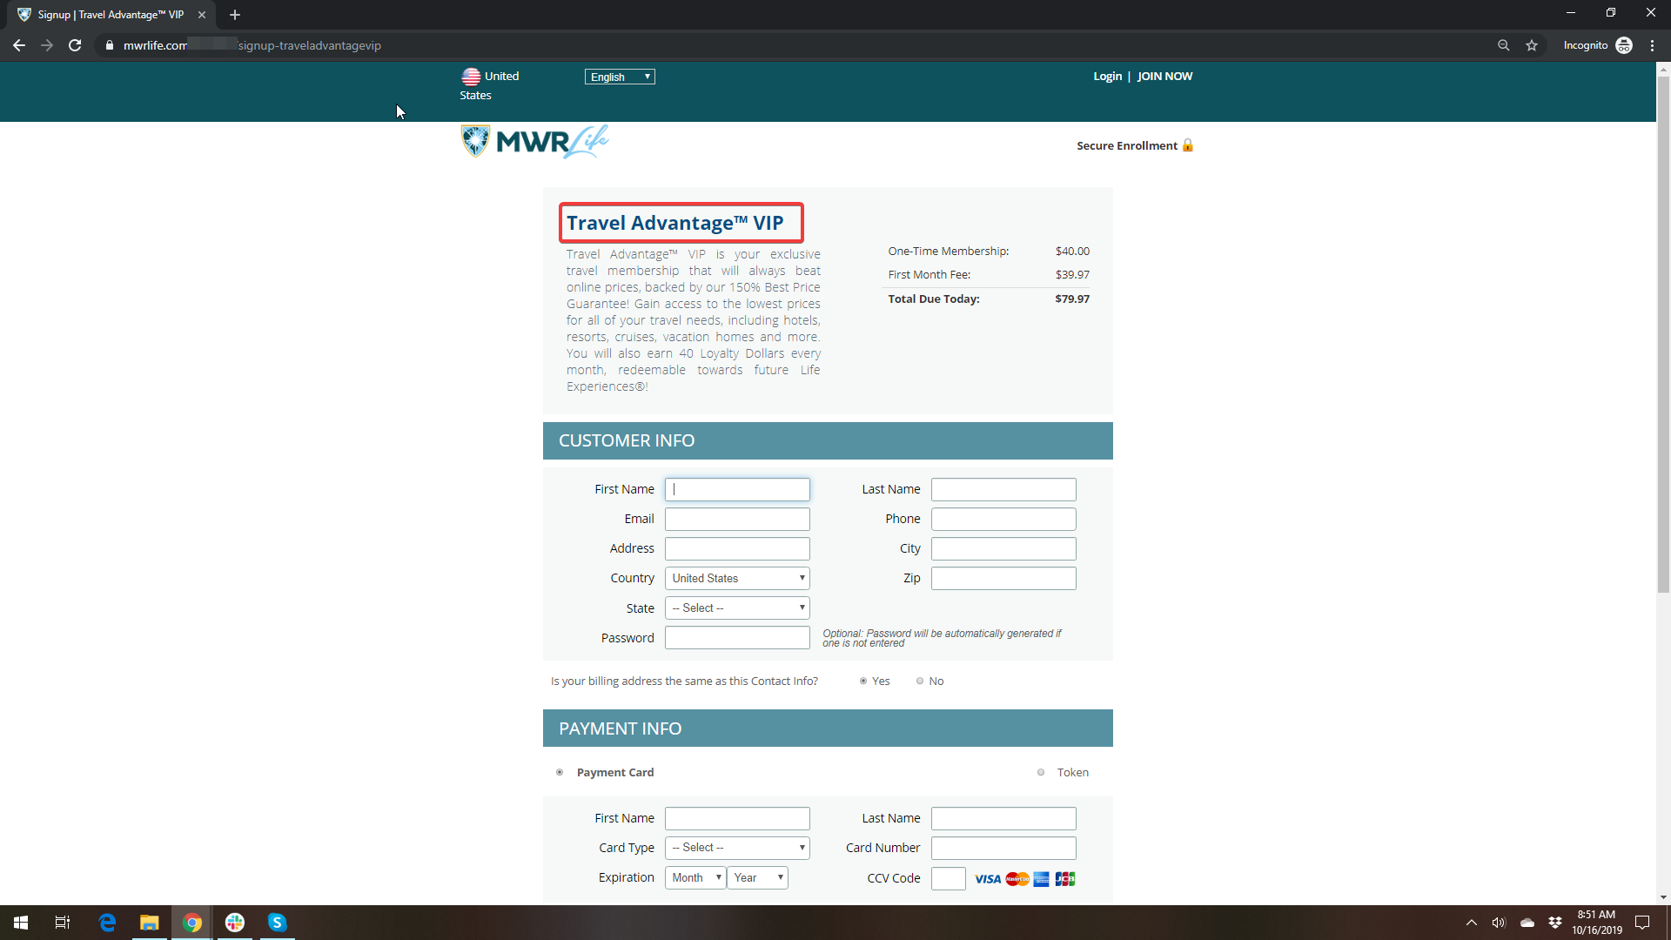
Task: Click the browser zoom magnifier icon
Action: tap(1503, 45)
